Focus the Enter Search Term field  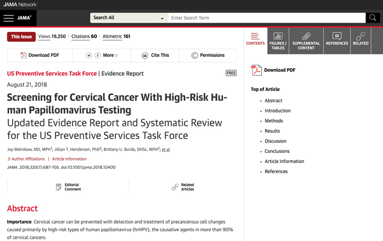point(267,18)
